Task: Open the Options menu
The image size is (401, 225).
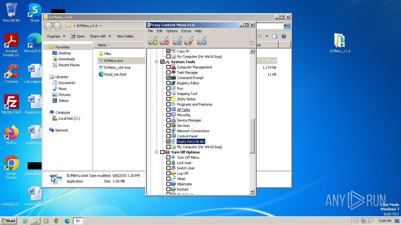Action: tap(172, 31)
